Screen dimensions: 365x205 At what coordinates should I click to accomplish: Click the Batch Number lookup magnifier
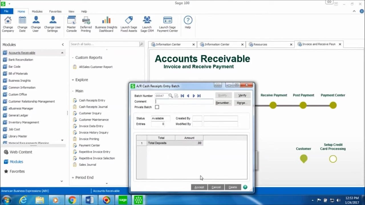[x=171, y=96]
